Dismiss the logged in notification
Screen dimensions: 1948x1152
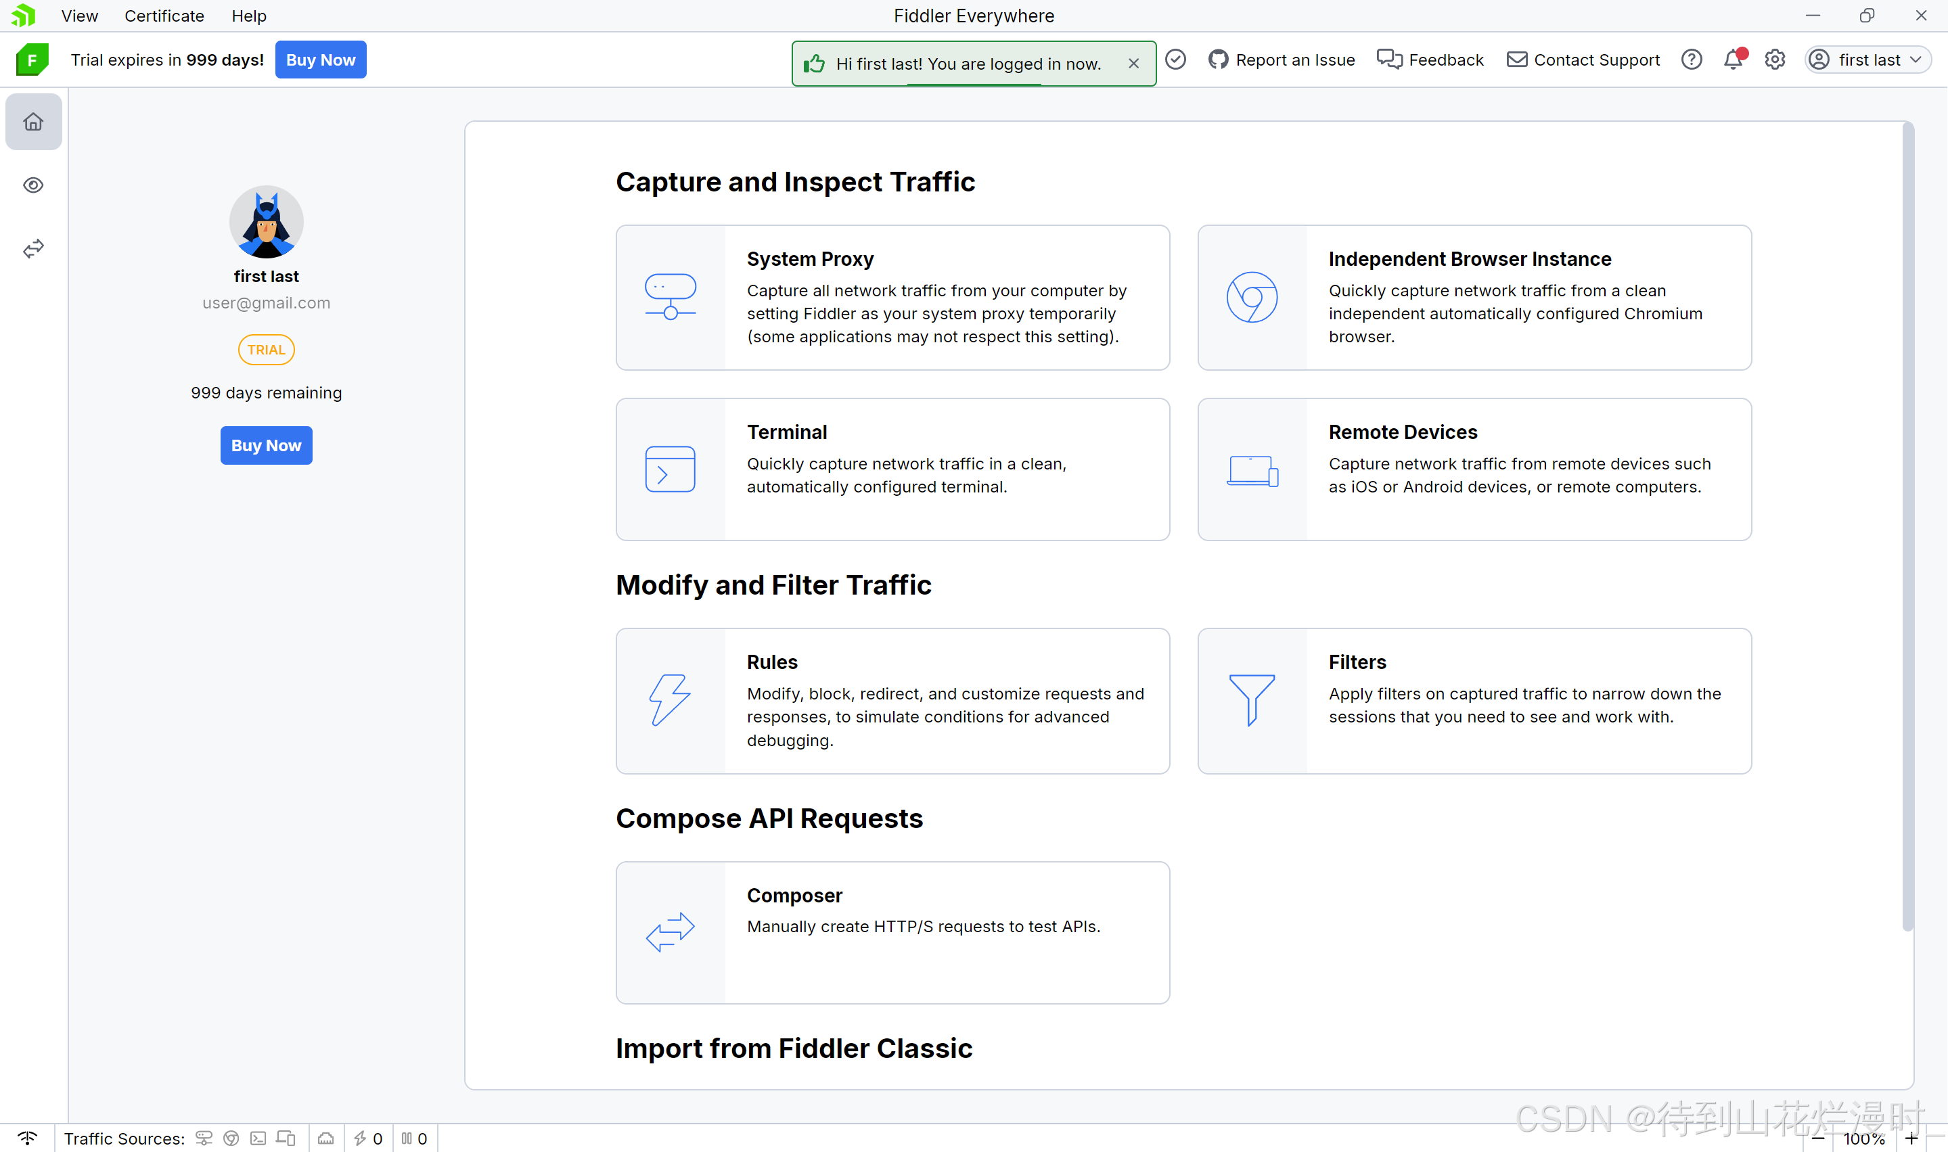click(1133, 64)
